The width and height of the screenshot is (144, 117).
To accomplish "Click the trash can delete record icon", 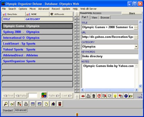I will pyautogui.click(x=94, y=96).
